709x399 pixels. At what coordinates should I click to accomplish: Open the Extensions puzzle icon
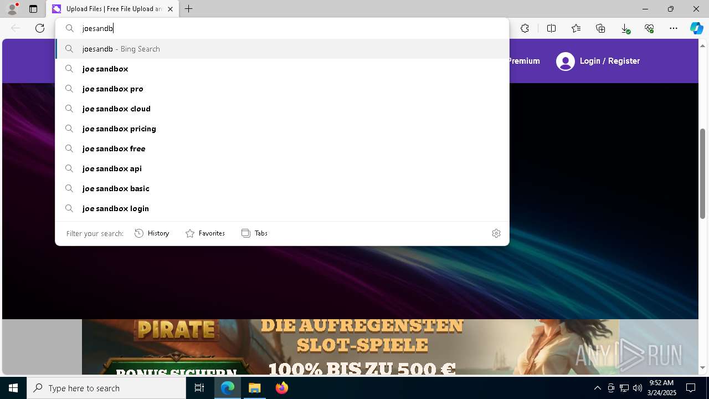click(525, 28)
